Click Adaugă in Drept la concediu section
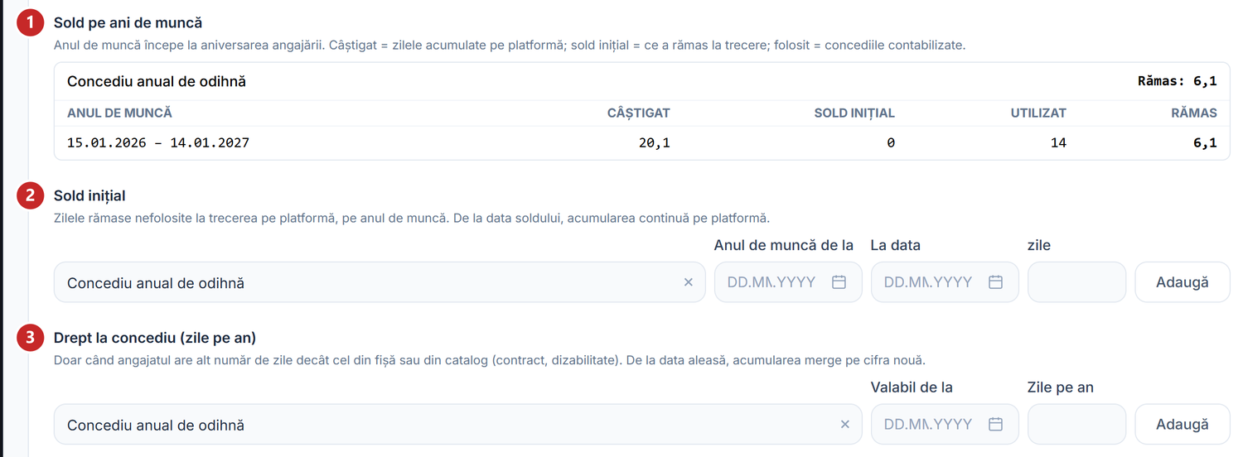This screenshot has height=457, width=1243. pos(1183,424)
